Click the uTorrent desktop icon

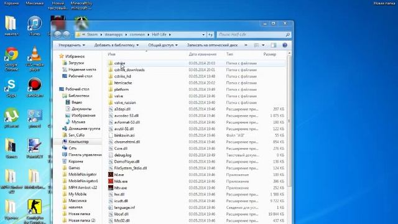point(11,116)
